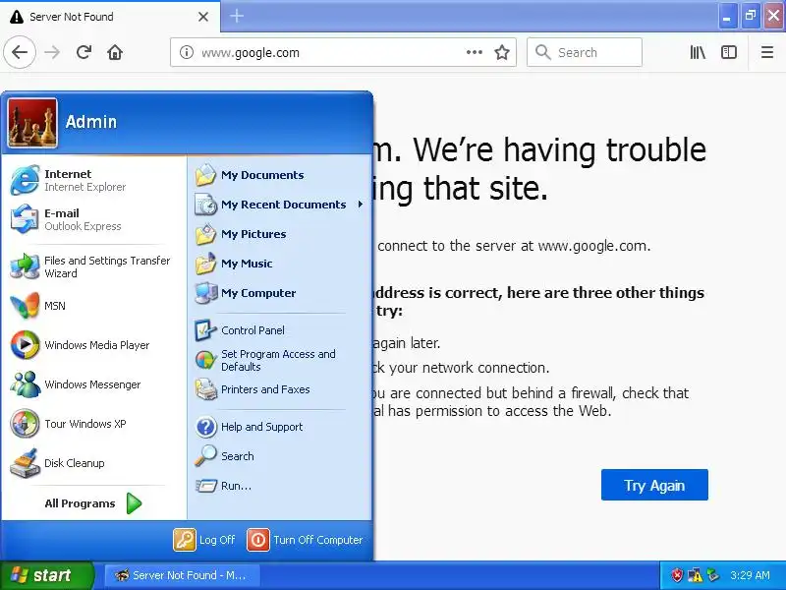Screen dimensions: 786x590
Task: Open page actions three-dots menu
Action: click(475, 52)
